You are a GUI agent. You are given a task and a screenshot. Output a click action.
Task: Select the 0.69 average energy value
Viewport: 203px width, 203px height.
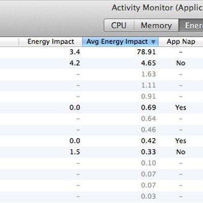click(148, 108)
